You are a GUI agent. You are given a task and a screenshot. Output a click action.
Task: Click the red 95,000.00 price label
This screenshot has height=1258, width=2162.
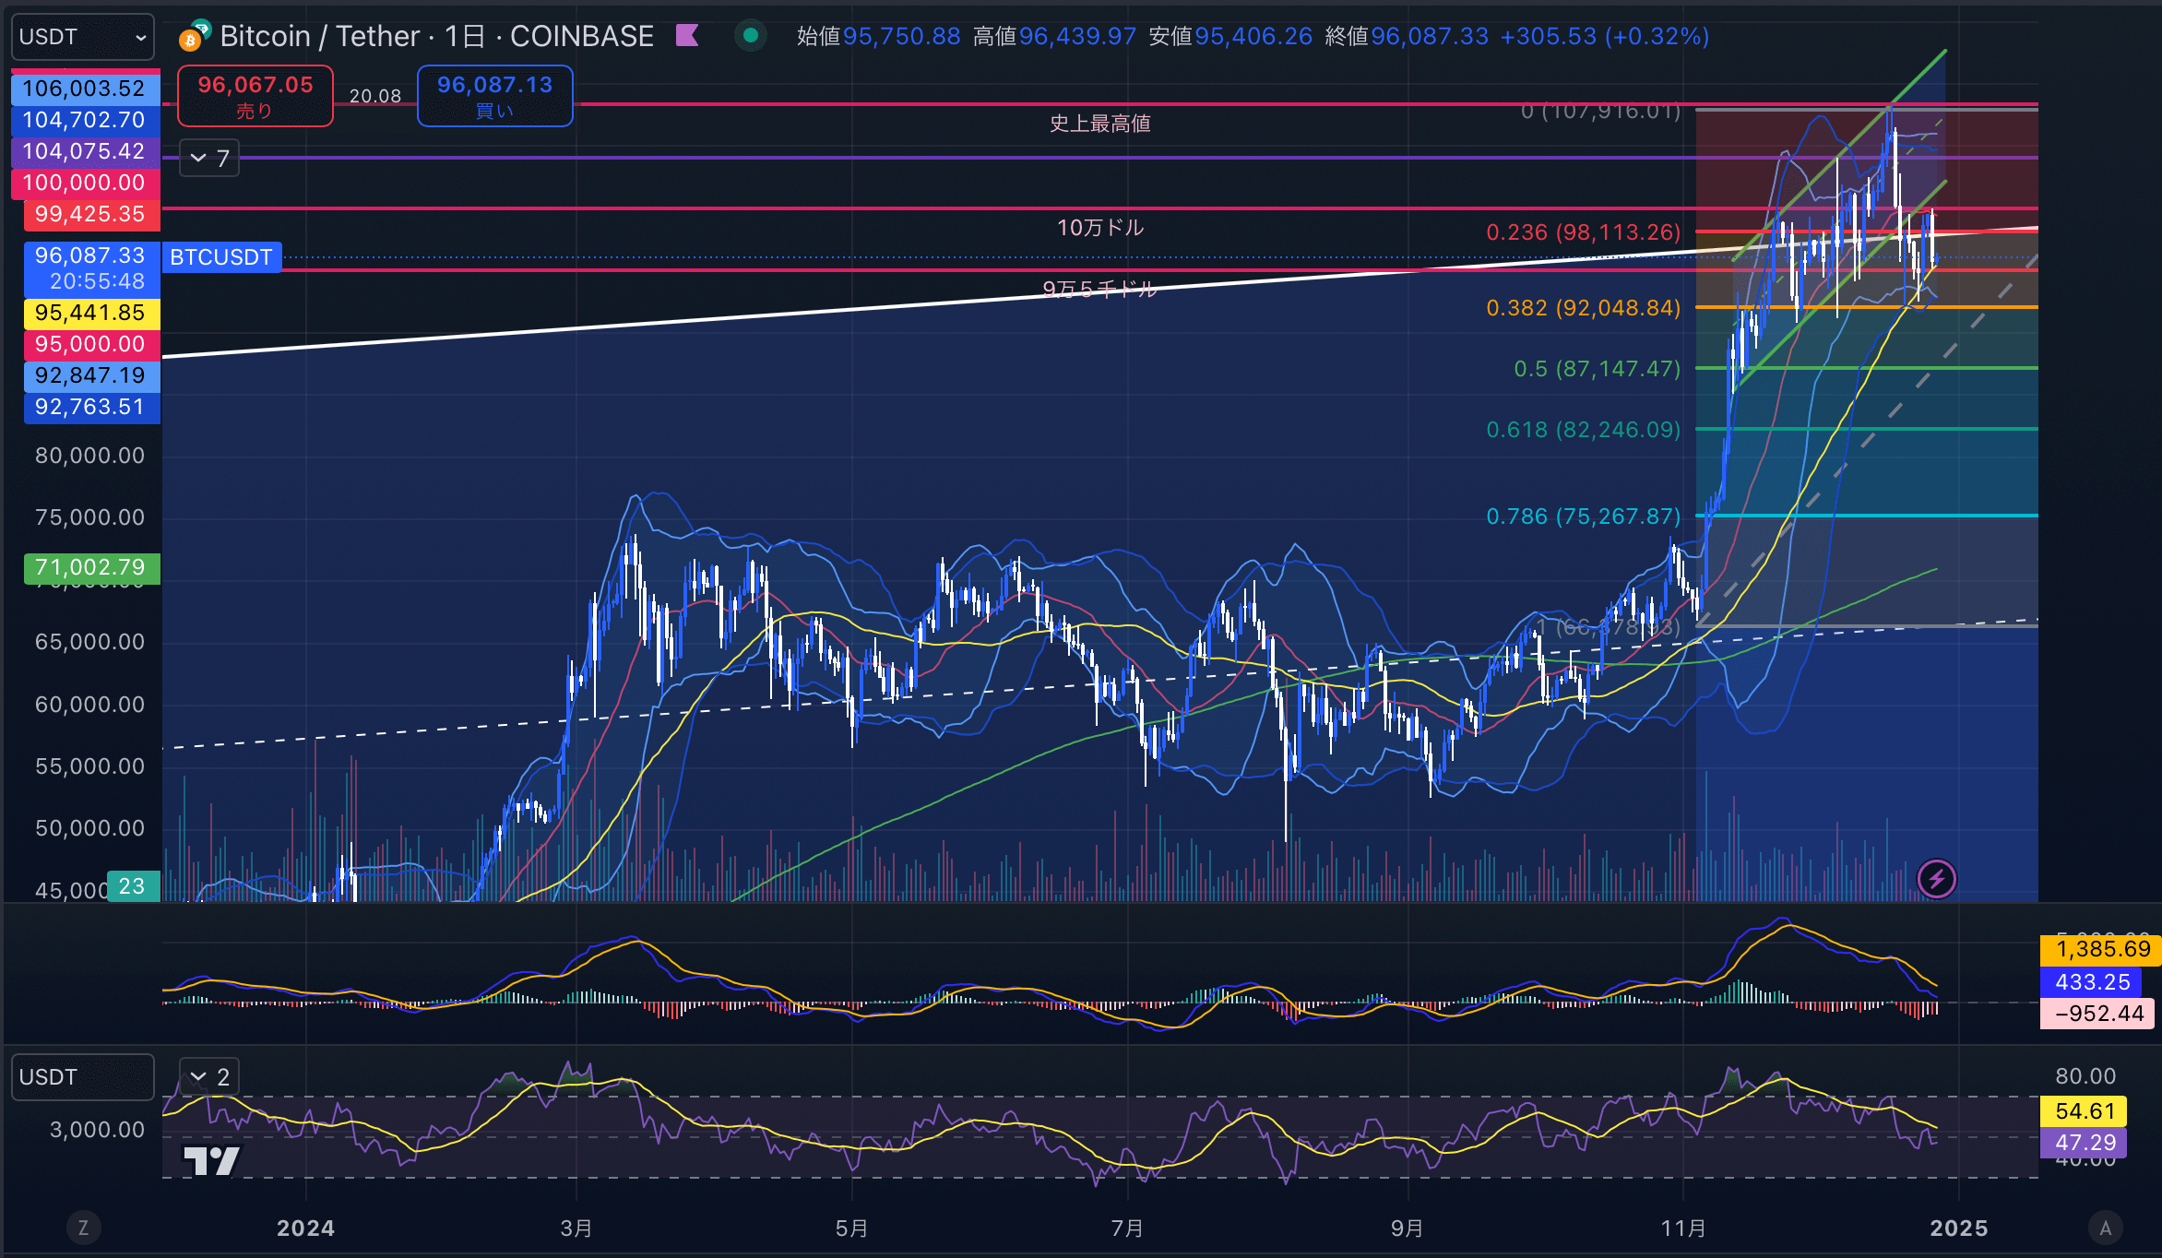point(90,344)
